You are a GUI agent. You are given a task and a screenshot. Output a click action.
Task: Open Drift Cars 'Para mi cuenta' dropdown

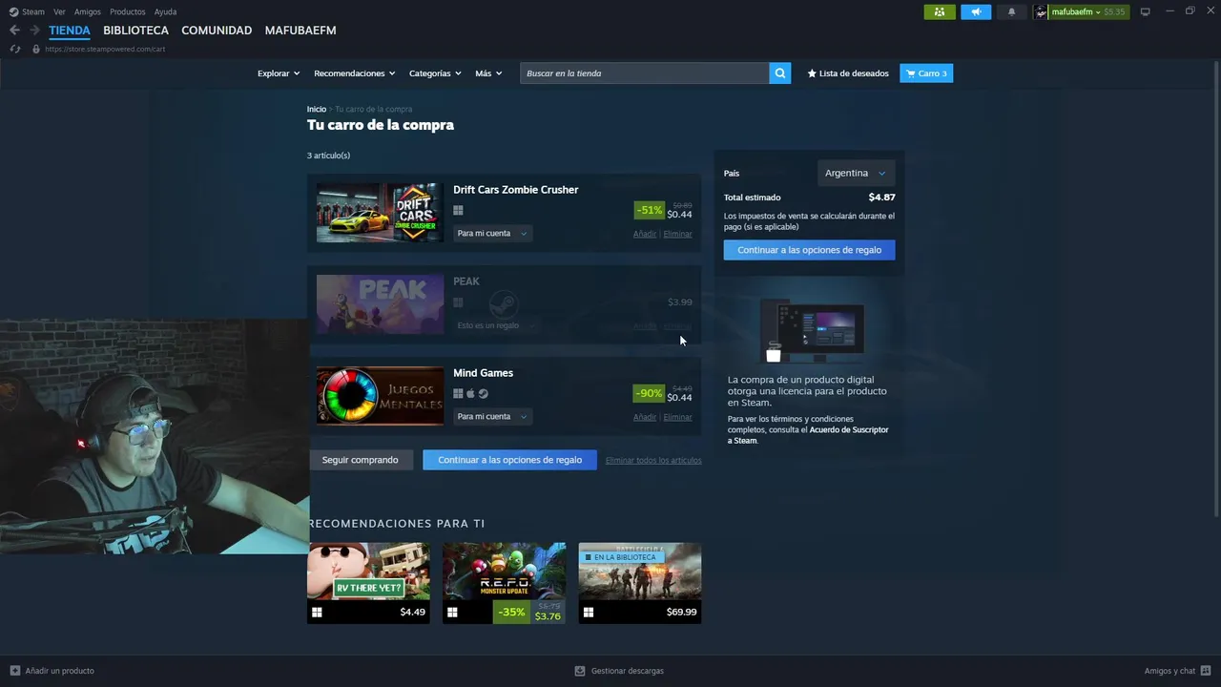coord(491,234)
